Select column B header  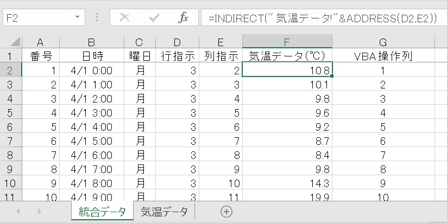[92, 42]
